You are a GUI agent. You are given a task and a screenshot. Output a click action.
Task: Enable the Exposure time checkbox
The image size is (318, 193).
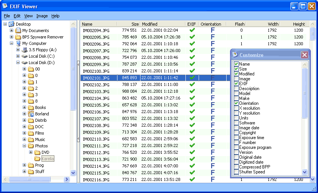(x=236, y=138)
